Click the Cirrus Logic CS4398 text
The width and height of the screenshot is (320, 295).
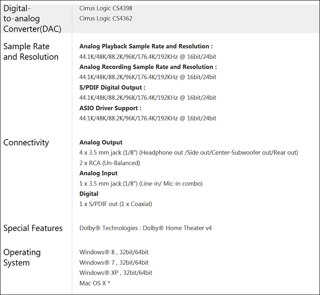click(108, 8)
